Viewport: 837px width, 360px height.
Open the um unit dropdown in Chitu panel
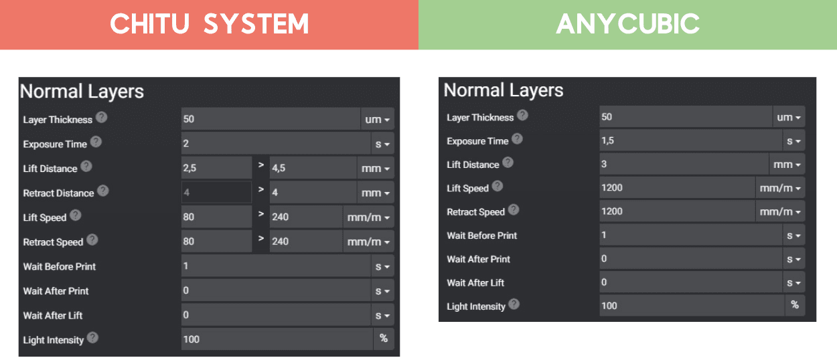[x=378, y=119]
